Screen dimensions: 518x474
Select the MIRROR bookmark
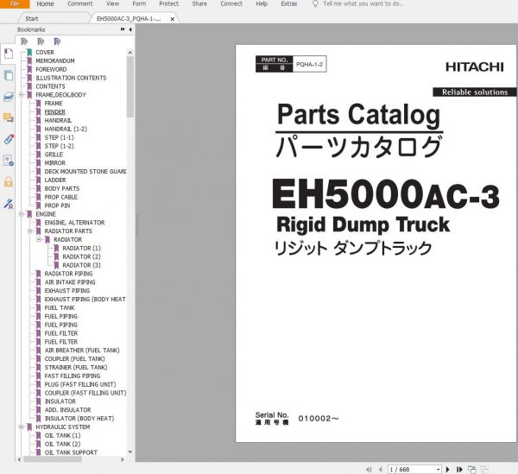55,163
